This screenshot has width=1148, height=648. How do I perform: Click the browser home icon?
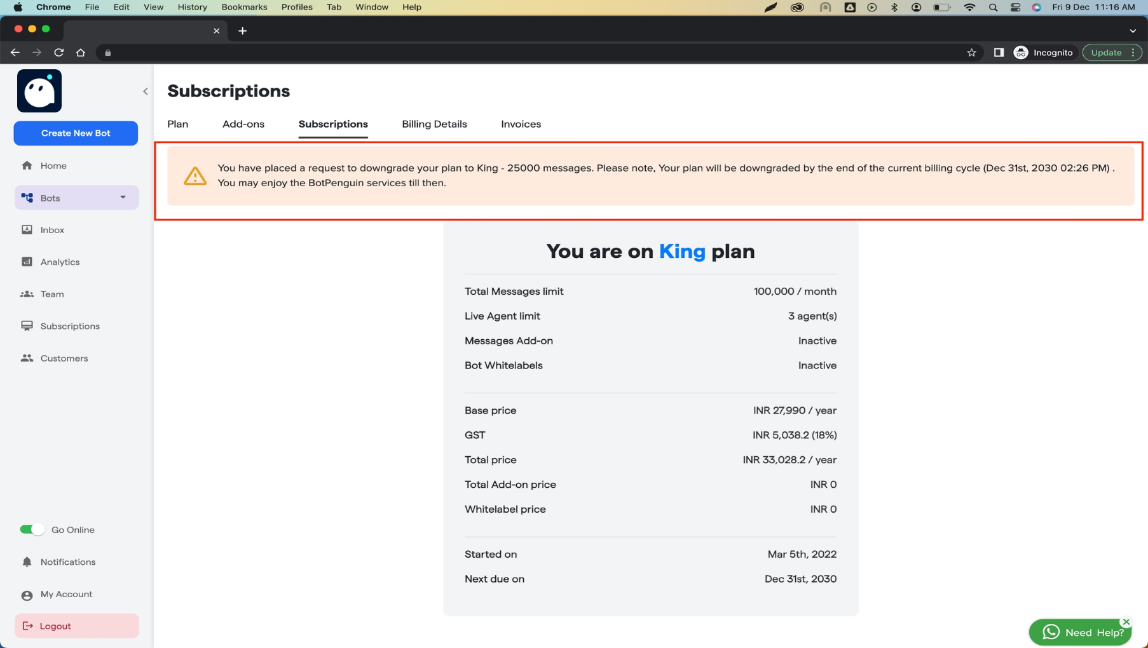coord(81,53)
